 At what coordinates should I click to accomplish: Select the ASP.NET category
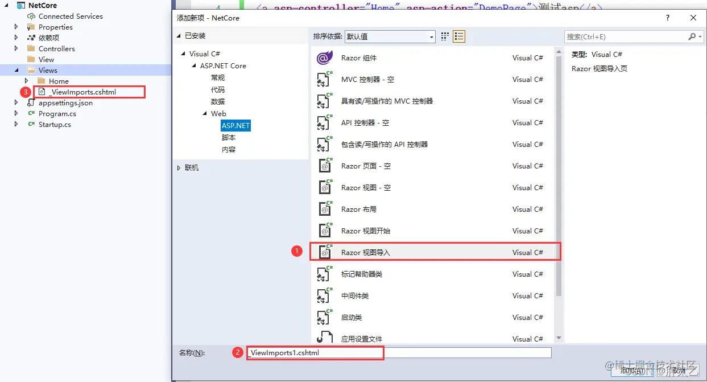235,126
